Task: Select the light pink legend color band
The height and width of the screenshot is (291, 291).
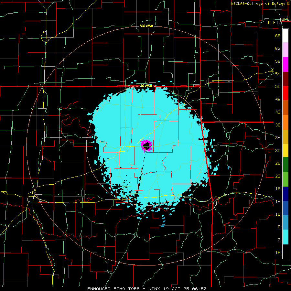Action: (x=286, y=50)
